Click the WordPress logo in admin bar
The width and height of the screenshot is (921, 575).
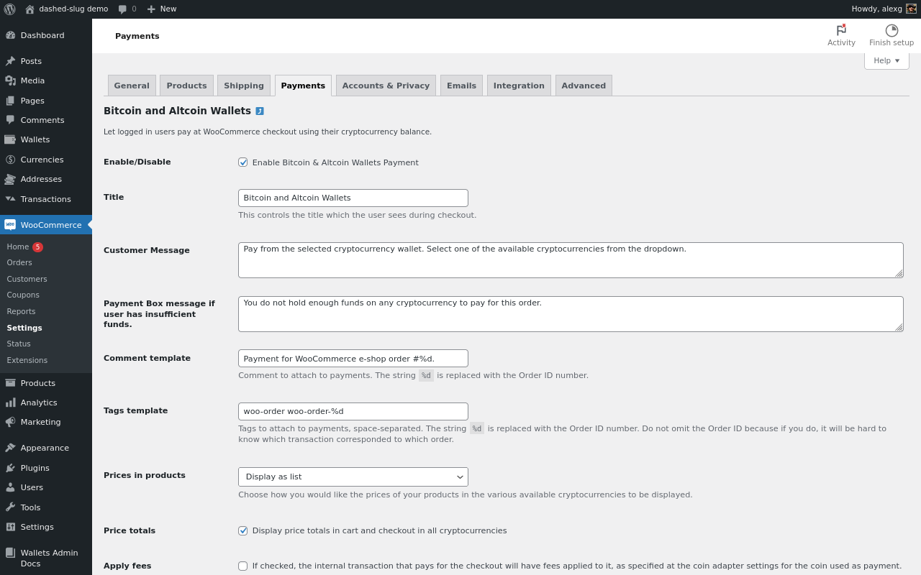point(9,9)
